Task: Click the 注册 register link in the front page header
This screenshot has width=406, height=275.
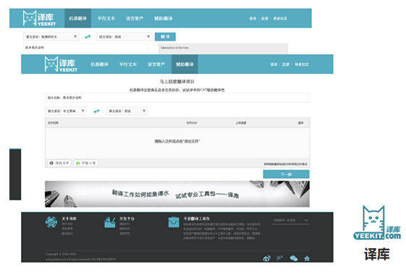Action: pos(286,64)
